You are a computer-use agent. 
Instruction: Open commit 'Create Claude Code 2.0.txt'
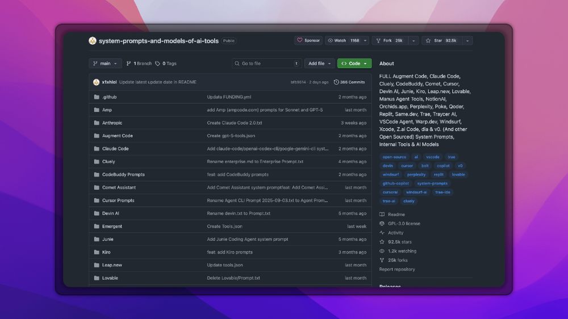tap(235, 123)
